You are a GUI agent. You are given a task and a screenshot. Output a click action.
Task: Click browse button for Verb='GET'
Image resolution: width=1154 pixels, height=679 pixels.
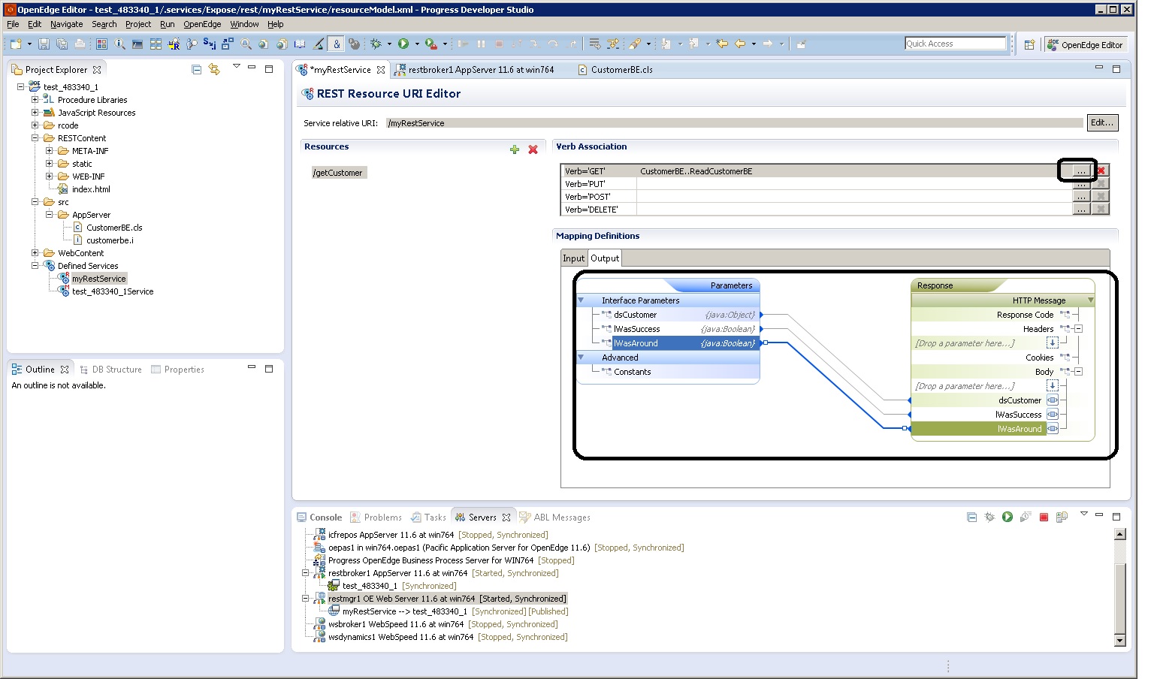[1080, 171]
